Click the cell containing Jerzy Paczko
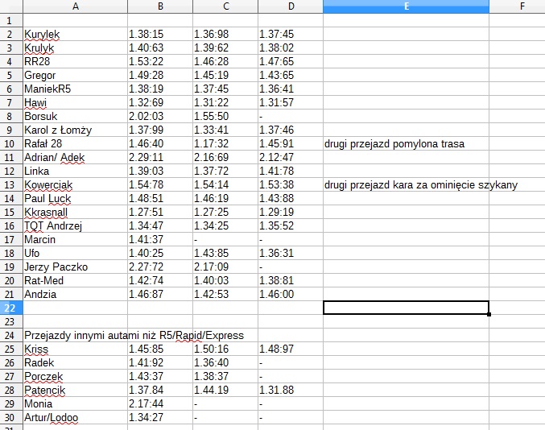The height and width of the screenshot is (430, 545). pos(75,267)
